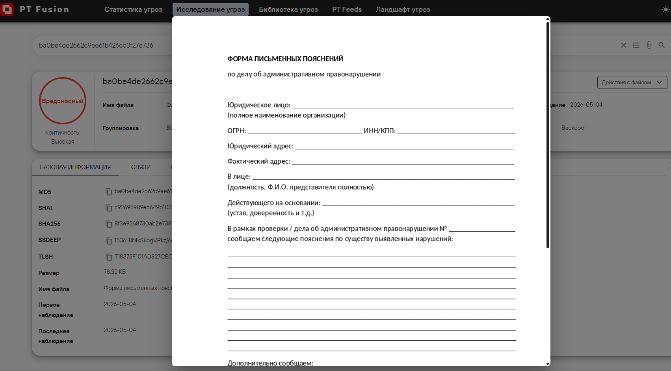Copy the SHA256 hash value
The width and height of the screenshot is (671, 371).
pyautogui.click(x=109, y=224)
